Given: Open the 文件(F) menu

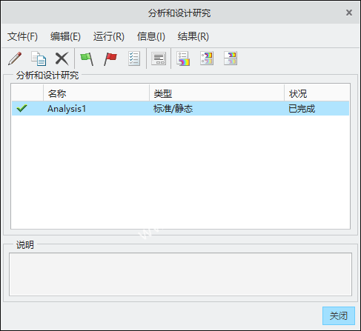Looking at the screenshot, I should click(x=22, y=36).
